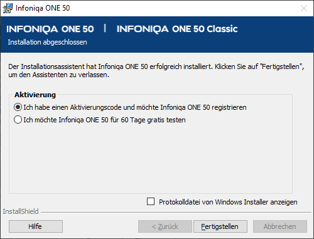Close the Infoniqa ONE 50 window
314x239 pixels.
(x=304, y=8)
